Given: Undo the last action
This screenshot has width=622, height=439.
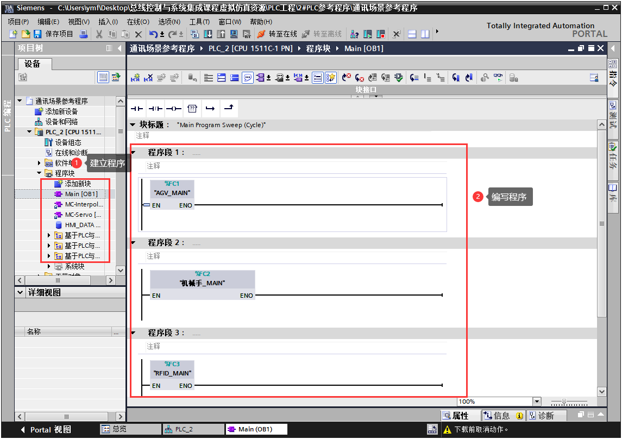Looking at the screenshot, I should click(x=153, y=34).
